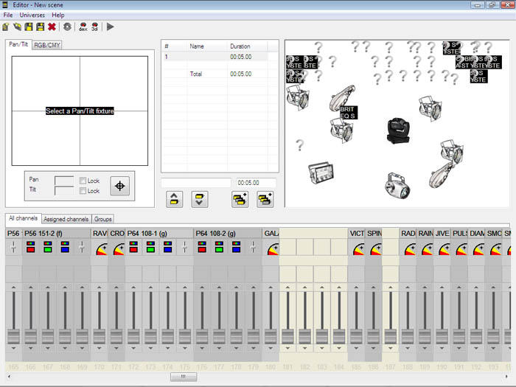Enable the Tilt Lock checkbox
The image size is (516, 387).
[x=83, y=191]
